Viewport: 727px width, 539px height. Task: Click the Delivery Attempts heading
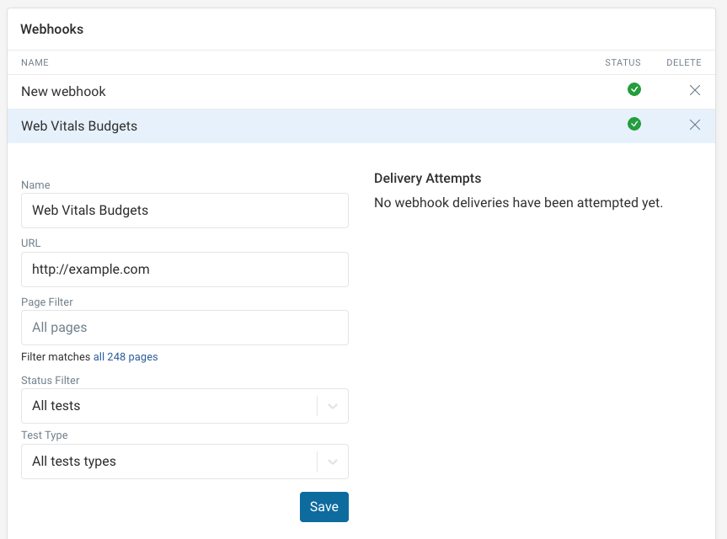(x=428, y=178)
